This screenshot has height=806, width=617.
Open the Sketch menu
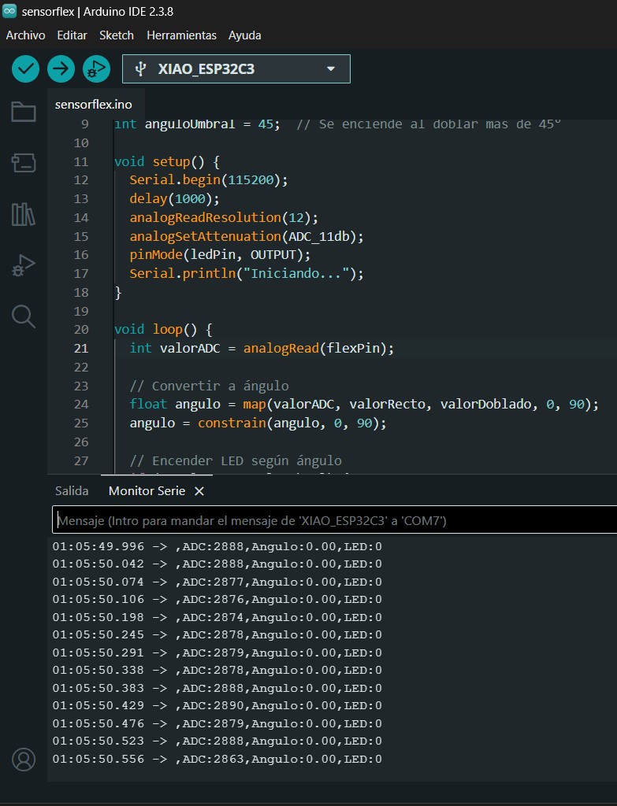117,35
